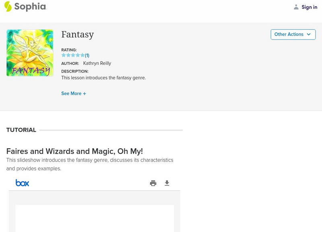Open author Kathryn Reilly's profile

[x=97, y=63]
